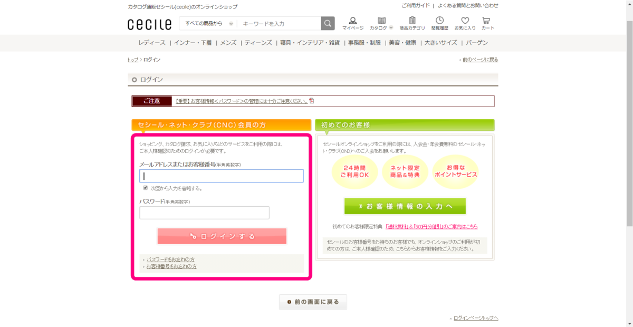633x327 pixels.
Task: Click email or customer number field
Action: click(222, 176)
